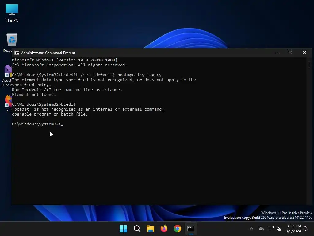This screenshot has height=236, width=314.
Task: Open the network status tray icon
Action: tap(271, 229)
